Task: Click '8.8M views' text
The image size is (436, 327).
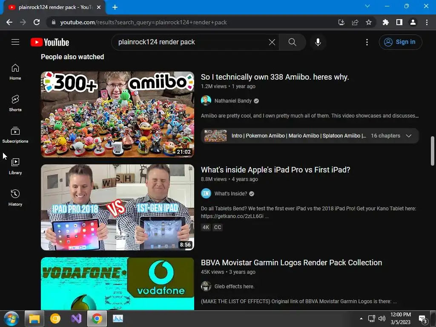Action: [x=214, y=179]
